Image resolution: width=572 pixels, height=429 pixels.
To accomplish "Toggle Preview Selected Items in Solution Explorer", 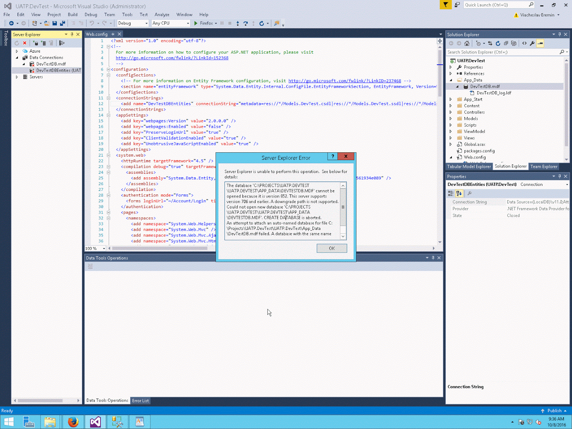I will click(x=540, y=43).
